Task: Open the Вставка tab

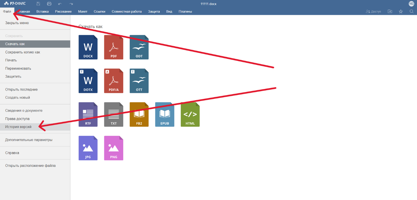Action: tap(42, 11)
